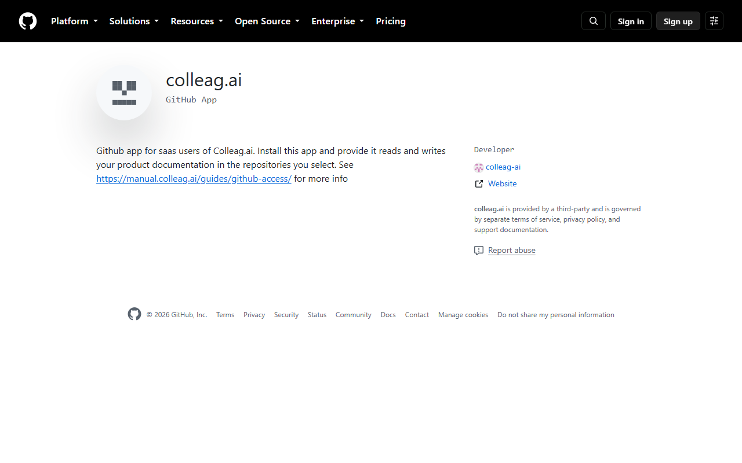The image size is (742, 463).
Task: Expand the Open Source menu
Action: coord(267,21)
